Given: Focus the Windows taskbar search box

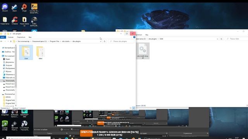Looking at the screenshot, I should click(28, 138).
